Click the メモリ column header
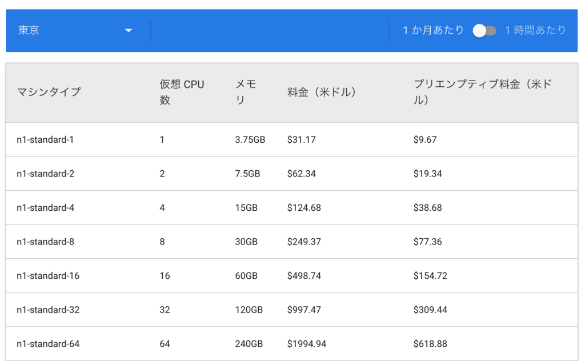The image size is (585, 361). tap(246, 92)
